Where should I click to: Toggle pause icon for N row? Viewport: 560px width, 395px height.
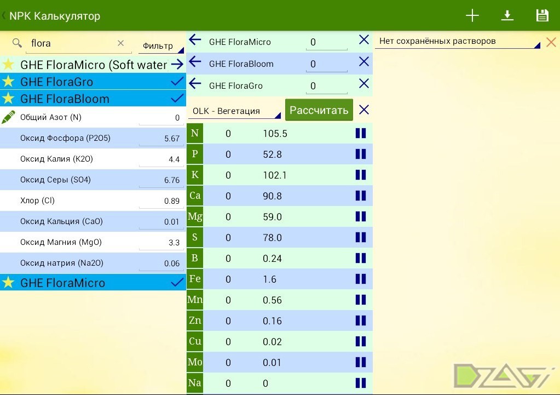click(361, 133)
